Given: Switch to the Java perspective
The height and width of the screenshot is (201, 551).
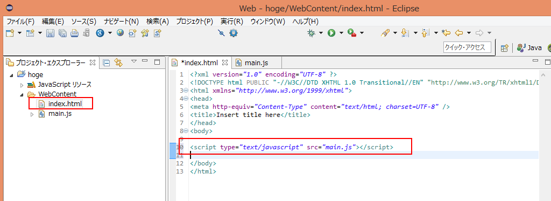Looking at the screenshot, I should (529, 48).
